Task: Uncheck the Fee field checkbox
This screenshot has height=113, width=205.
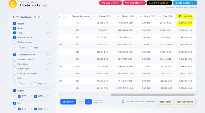Action: click(14, 103)
